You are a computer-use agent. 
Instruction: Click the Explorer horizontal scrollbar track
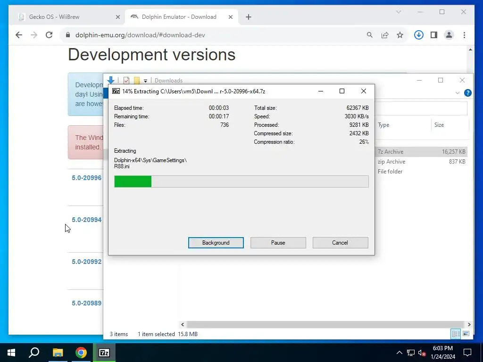tap(325, 324)
